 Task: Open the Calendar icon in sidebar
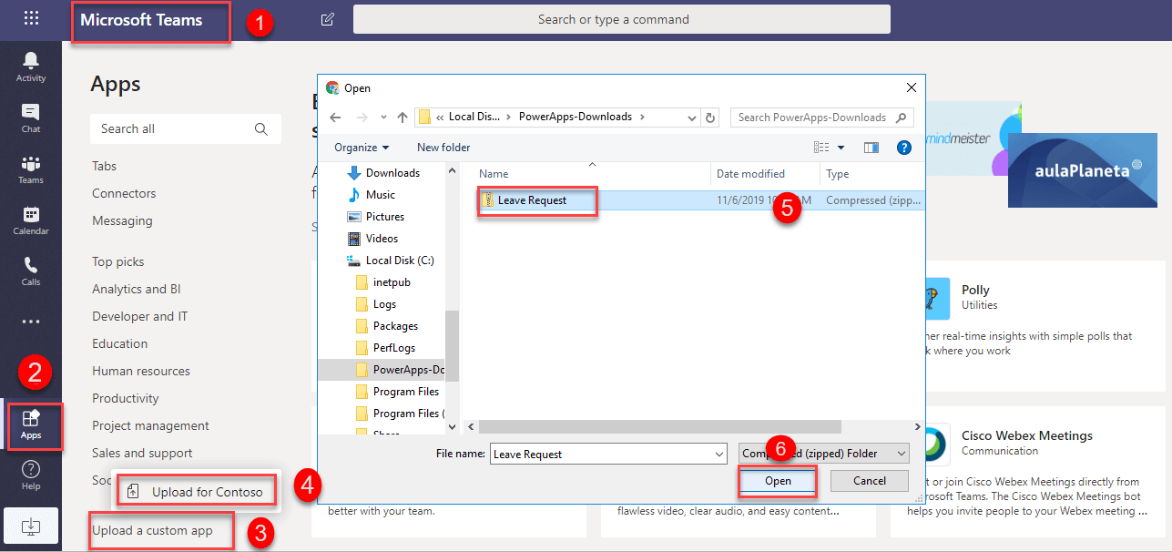tap(31, 220)
